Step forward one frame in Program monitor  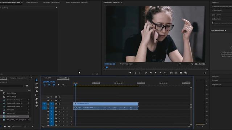pos(160,73)
